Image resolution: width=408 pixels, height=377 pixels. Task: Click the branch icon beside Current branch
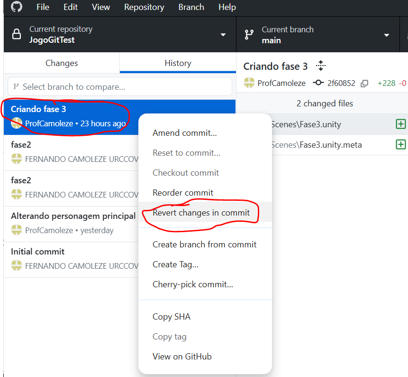pyautogui.click(x=249, y=35)
